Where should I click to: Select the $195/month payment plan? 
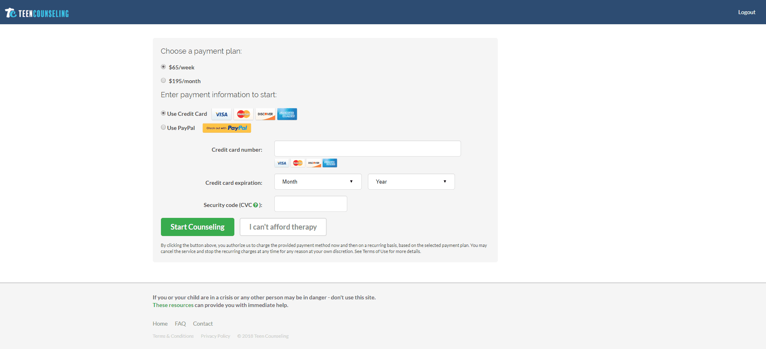tap(163, 80)
